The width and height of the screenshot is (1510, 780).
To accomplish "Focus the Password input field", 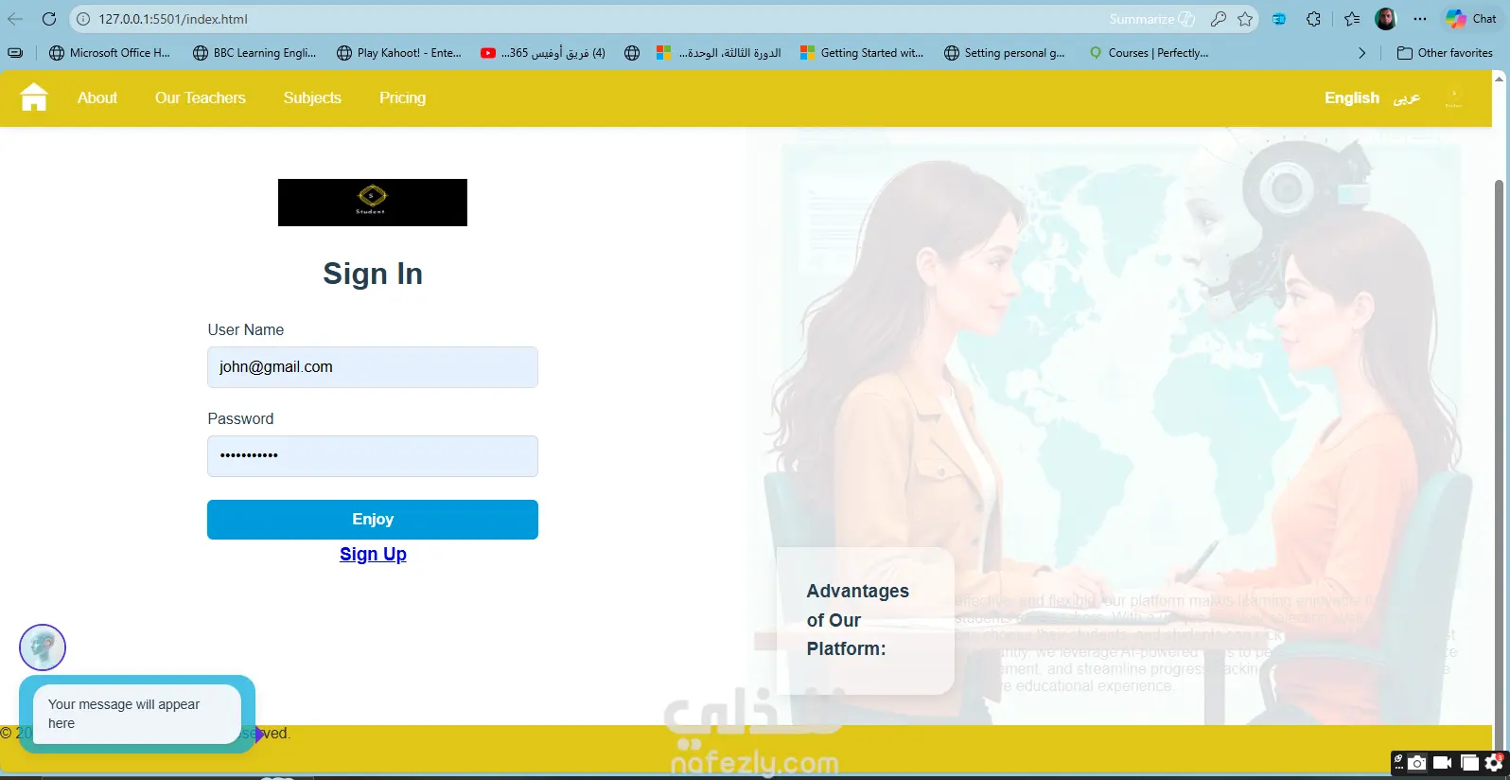I will [x=373, y=456].
